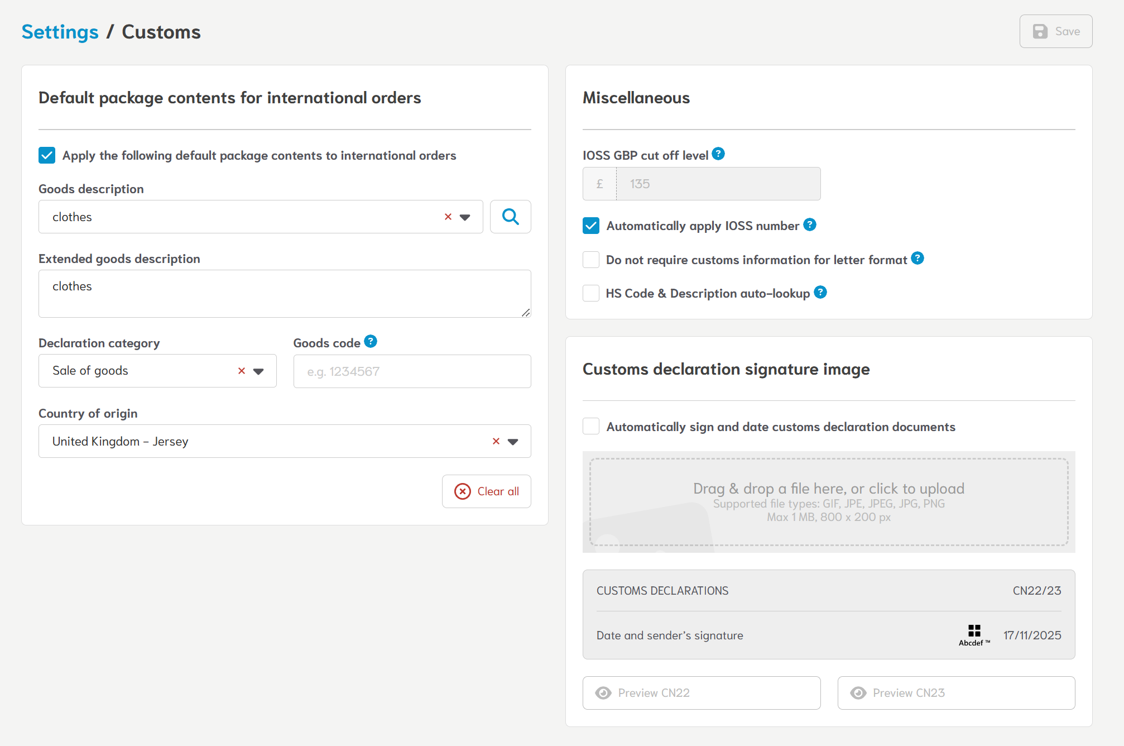The image size is (1124, 746).
Task: Click Preview CN22 button
Action: (701, 693)
